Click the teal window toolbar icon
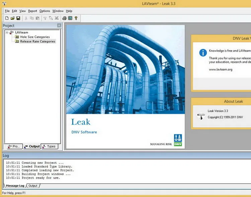Viewport: 251px width, 197px height. coord(70,18)
